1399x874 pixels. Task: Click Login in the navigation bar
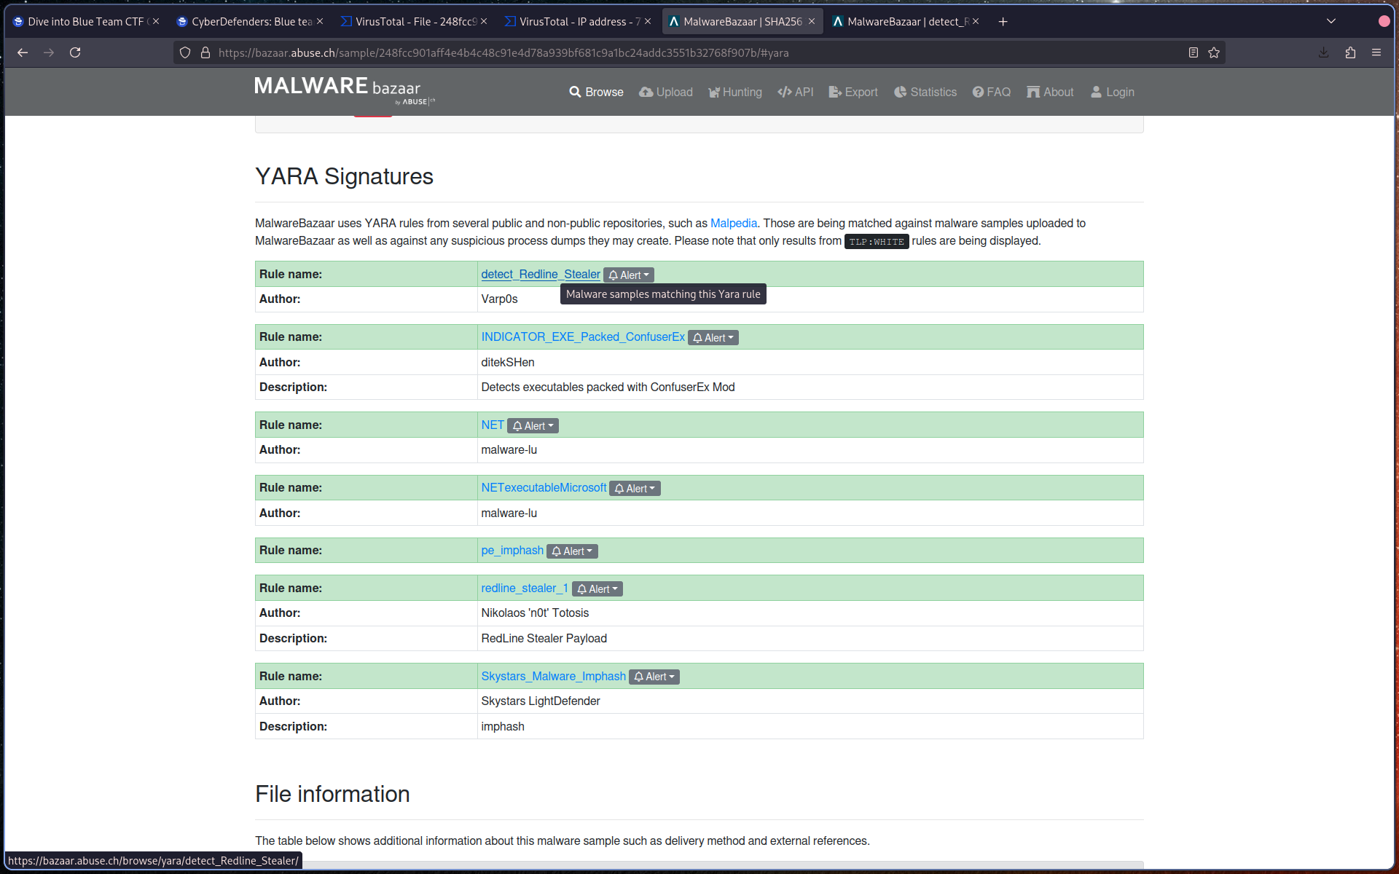(1113, 92)
